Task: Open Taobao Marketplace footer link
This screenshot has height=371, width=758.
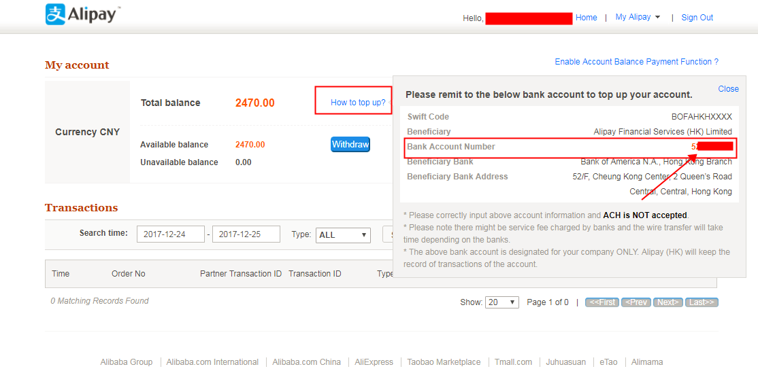Action: [444, 362]
